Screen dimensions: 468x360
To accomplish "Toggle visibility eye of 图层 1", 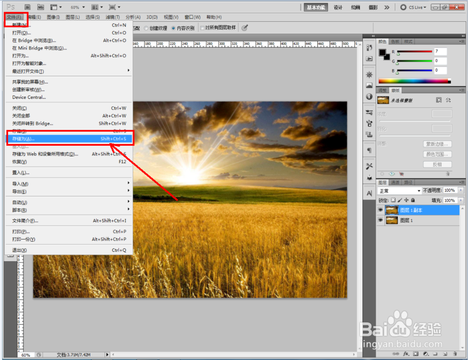I will [x=380, y=220].
